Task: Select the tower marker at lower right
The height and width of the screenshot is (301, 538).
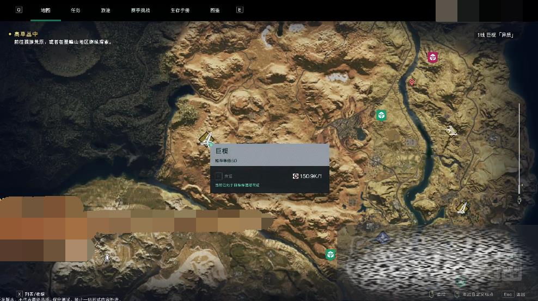Action: point(462,207)
